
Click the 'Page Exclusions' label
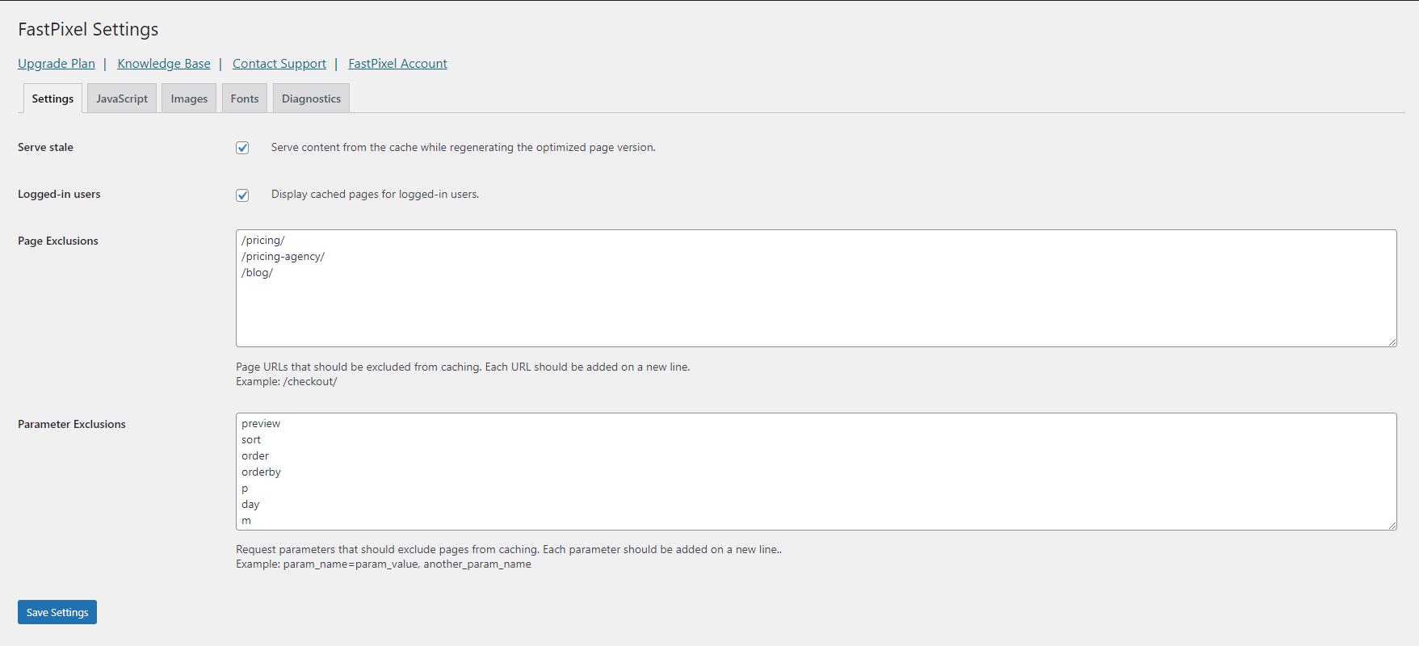pos(58,241)
